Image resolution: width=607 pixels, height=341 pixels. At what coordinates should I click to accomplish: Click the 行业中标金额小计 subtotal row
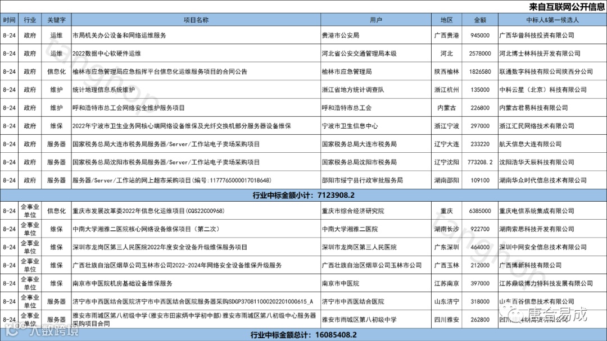(303, 195)
